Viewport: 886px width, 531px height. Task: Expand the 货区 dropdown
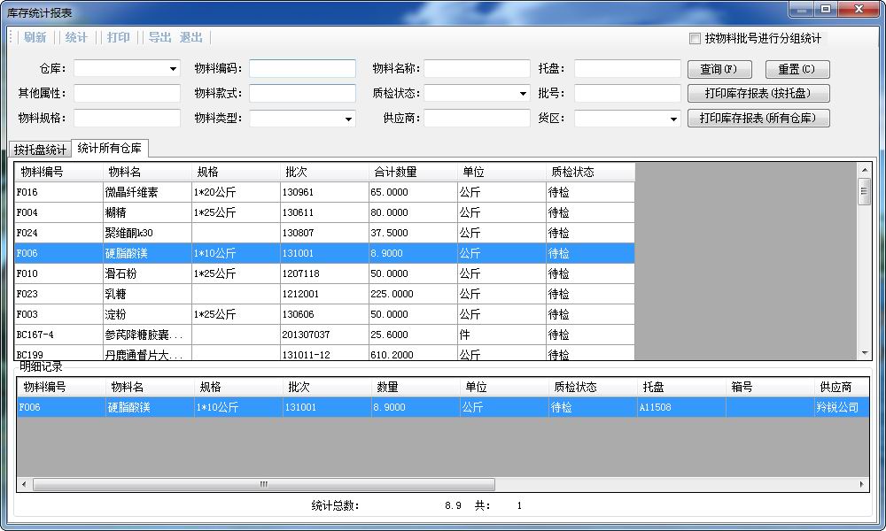[673, 119]
